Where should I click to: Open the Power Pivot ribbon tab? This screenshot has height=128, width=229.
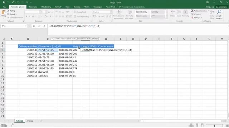click(110, 7)
